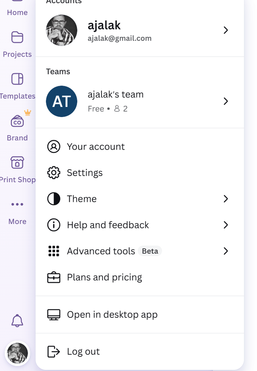Open the Print Shop storefront icon
257x371 pixels.
point(17,163)
